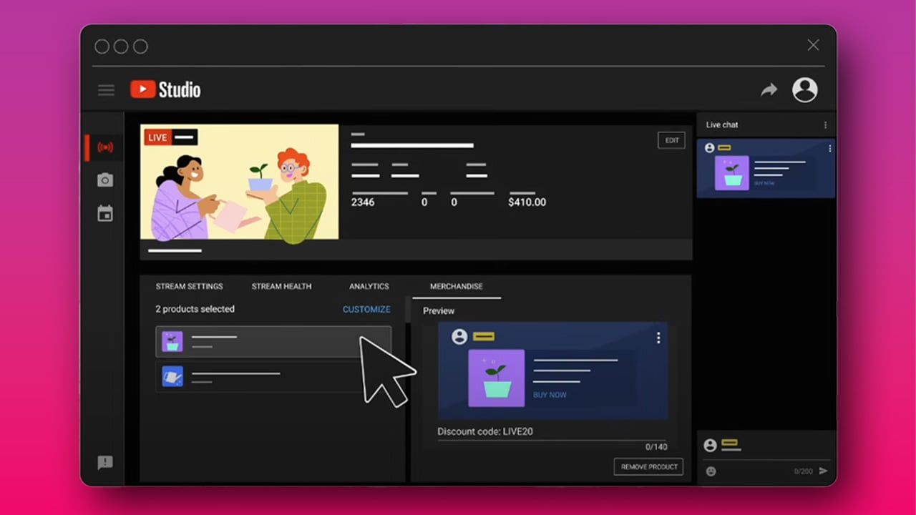916x515 pixels.
Task: Open the Manage calendar icon in sidebar
Action: (105, 213)
